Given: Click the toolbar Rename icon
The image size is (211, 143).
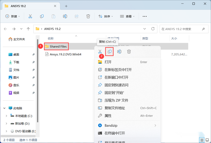Looking at the screenshot, I should [65, 16].
